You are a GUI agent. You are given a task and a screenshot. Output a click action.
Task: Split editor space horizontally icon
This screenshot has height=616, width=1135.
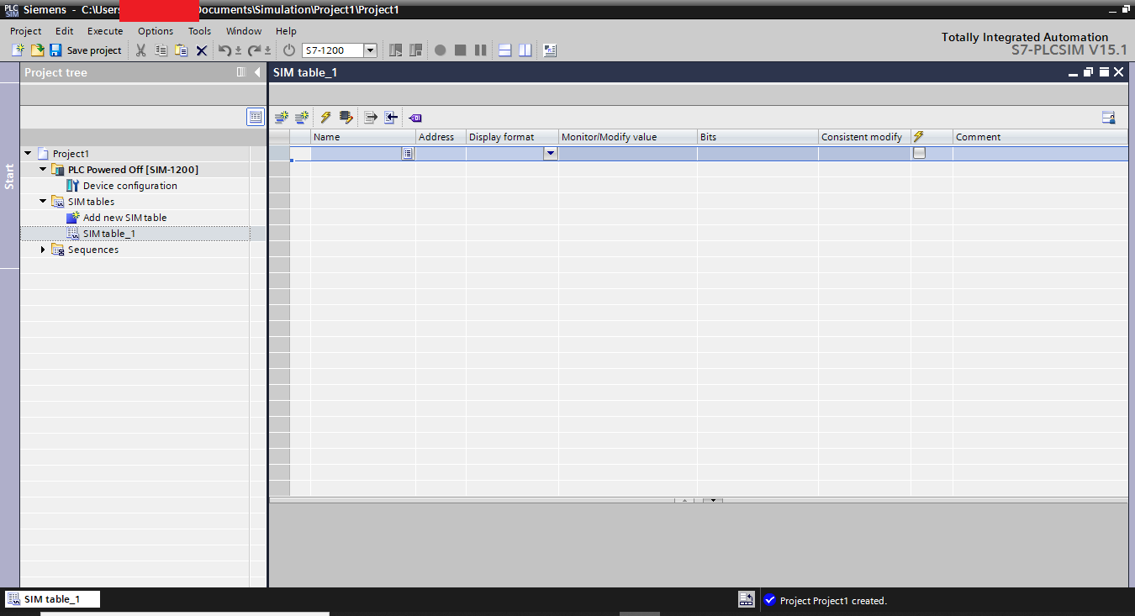505,50
